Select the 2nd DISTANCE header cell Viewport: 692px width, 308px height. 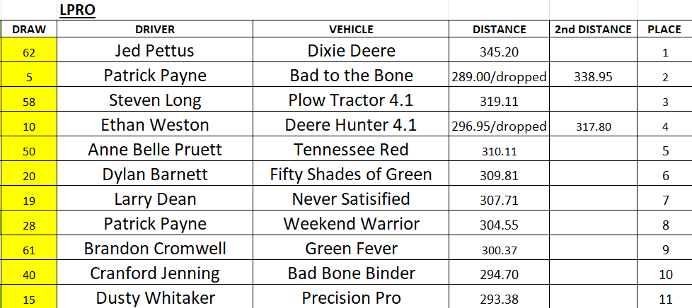pyautogui.click(x=593, y=30)
